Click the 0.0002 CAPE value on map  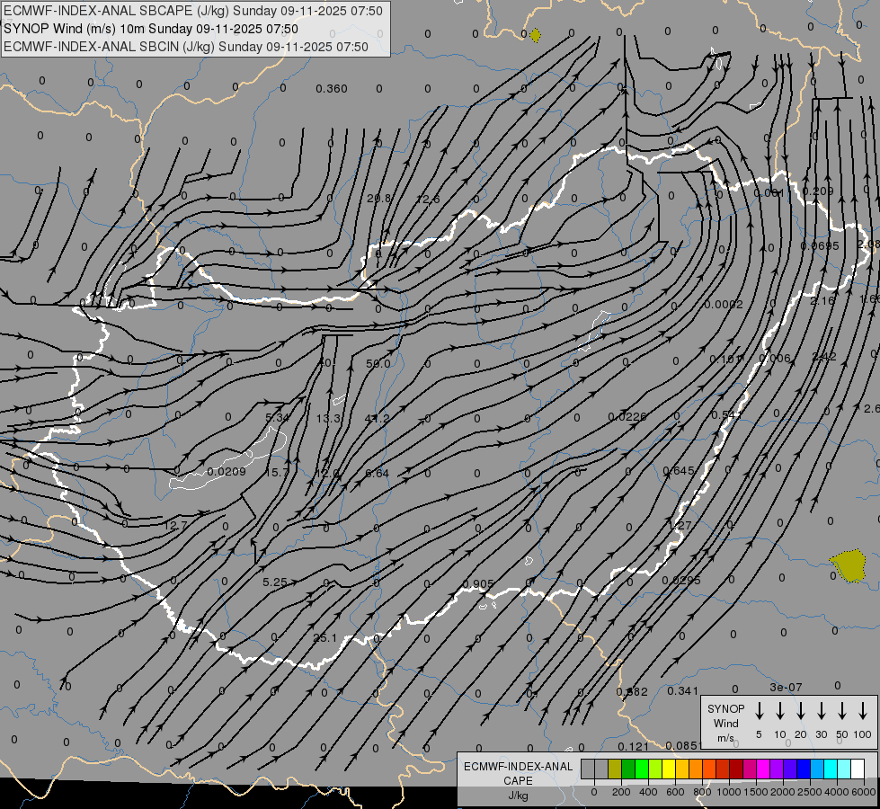tap(724, 305)
